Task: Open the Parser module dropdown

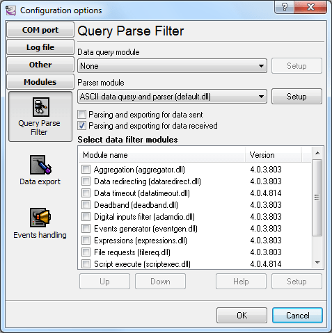Action: [172, 97]
